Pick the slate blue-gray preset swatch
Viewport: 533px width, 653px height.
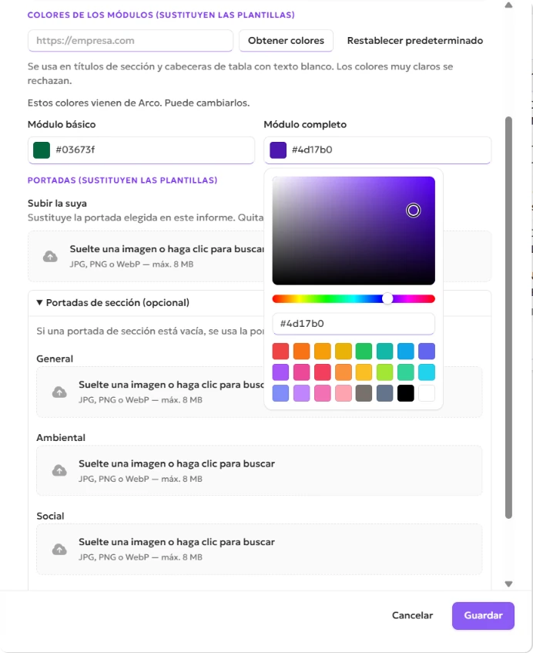point(385,393)
